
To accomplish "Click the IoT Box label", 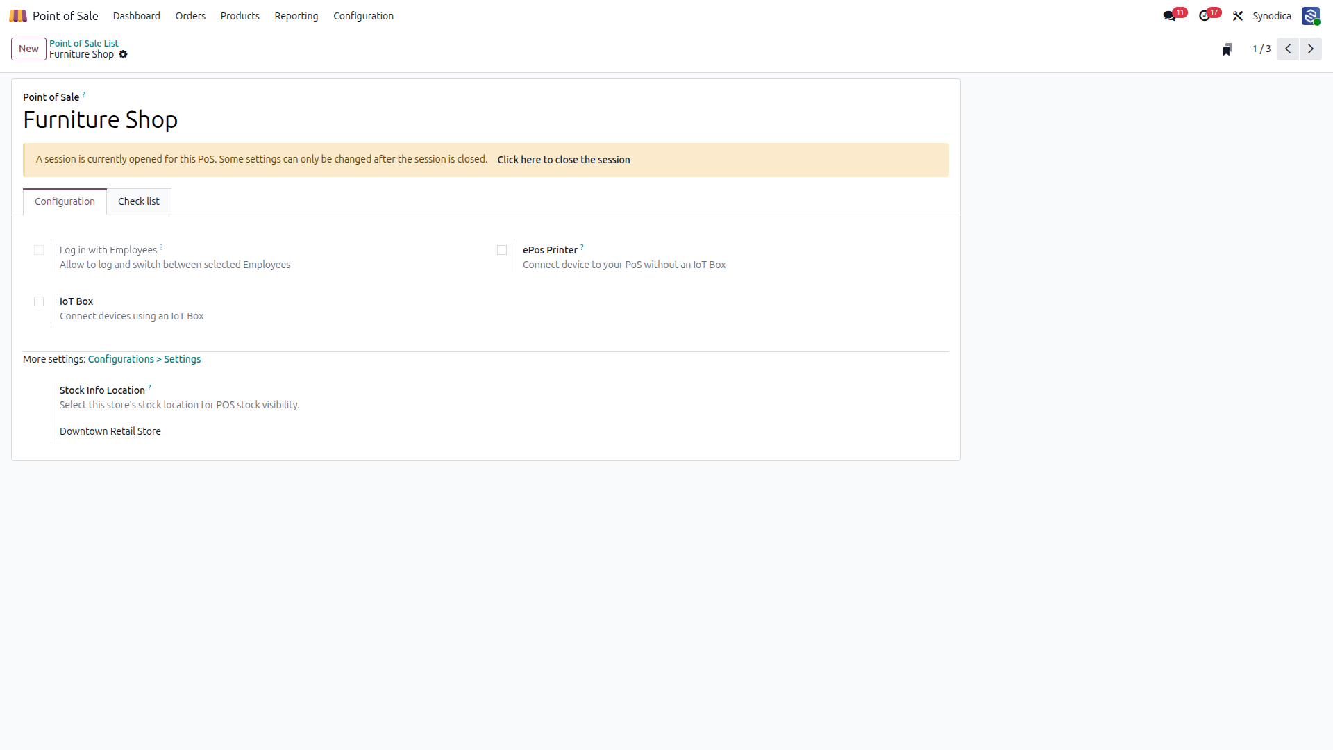I will (76, 301).
